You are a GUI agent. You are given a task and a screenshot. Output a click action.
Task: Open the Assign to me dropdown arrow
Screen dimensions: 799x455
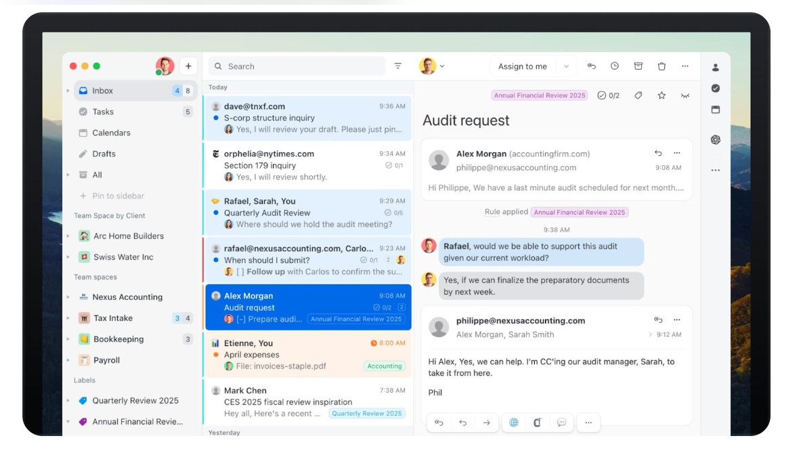[x=566, y=66]
